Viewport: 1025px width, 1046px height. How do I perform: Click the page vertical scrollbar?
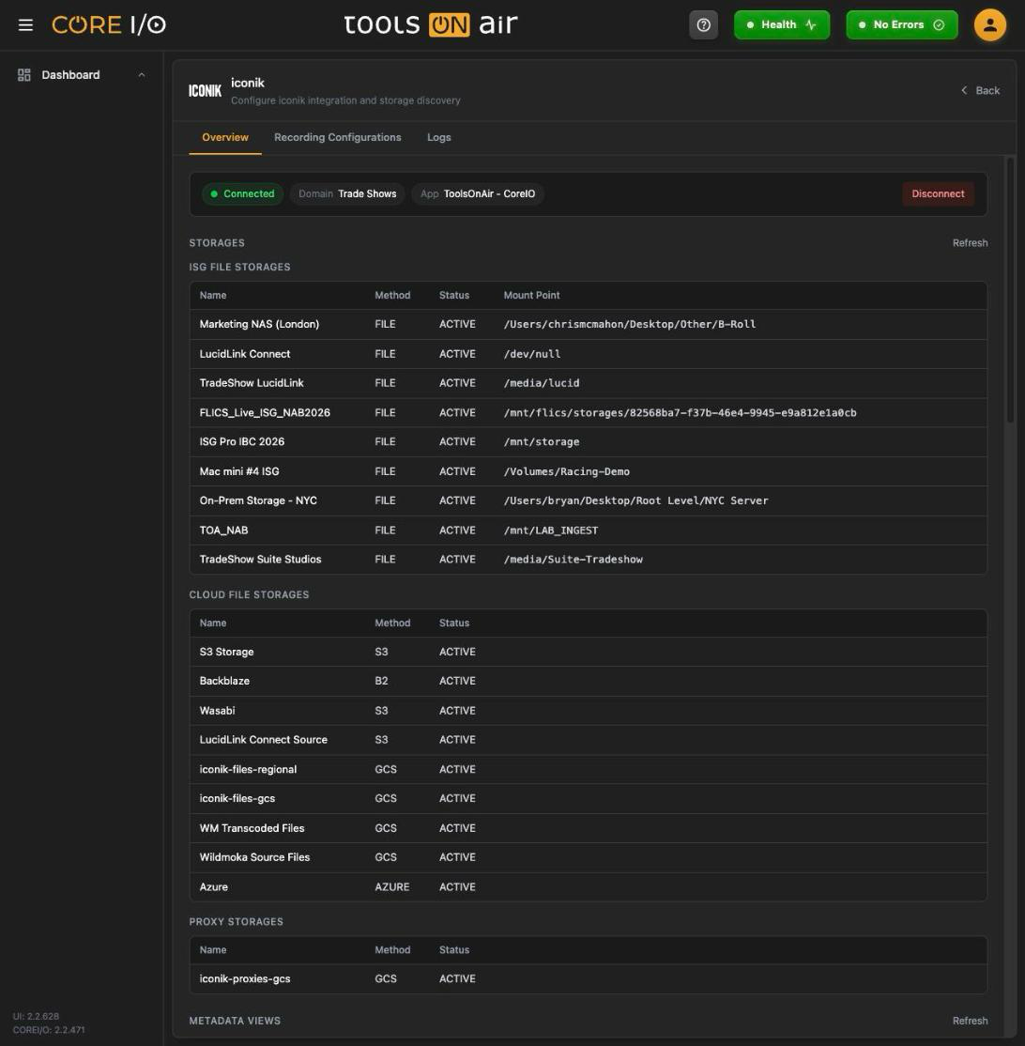[x=1010, y=289]
